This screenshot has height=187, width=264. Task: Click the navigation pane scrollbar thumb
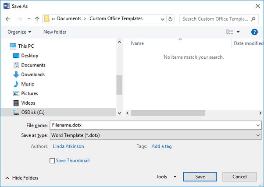119,85
